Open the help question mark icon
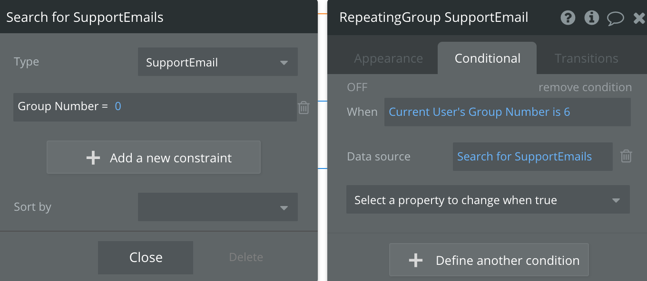Image resolution: width=647 pixels, height=281 pixels. click(568, 18)
